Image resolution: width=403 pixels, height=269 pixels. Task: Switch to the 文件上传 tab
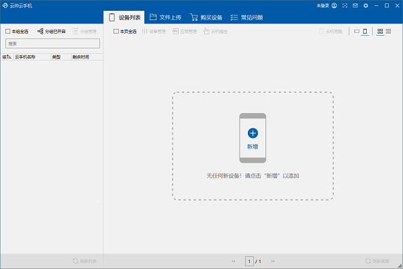click(x=165, y=17)
